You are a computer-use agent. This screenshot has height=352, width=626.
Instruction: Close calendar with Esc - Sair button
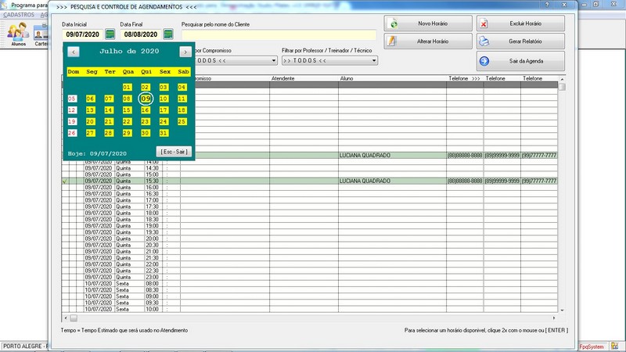click(174, 152)
